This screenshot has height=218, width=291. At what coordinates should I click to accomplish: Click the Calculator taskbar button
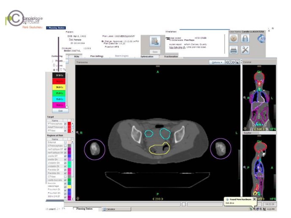click(117, 209)
